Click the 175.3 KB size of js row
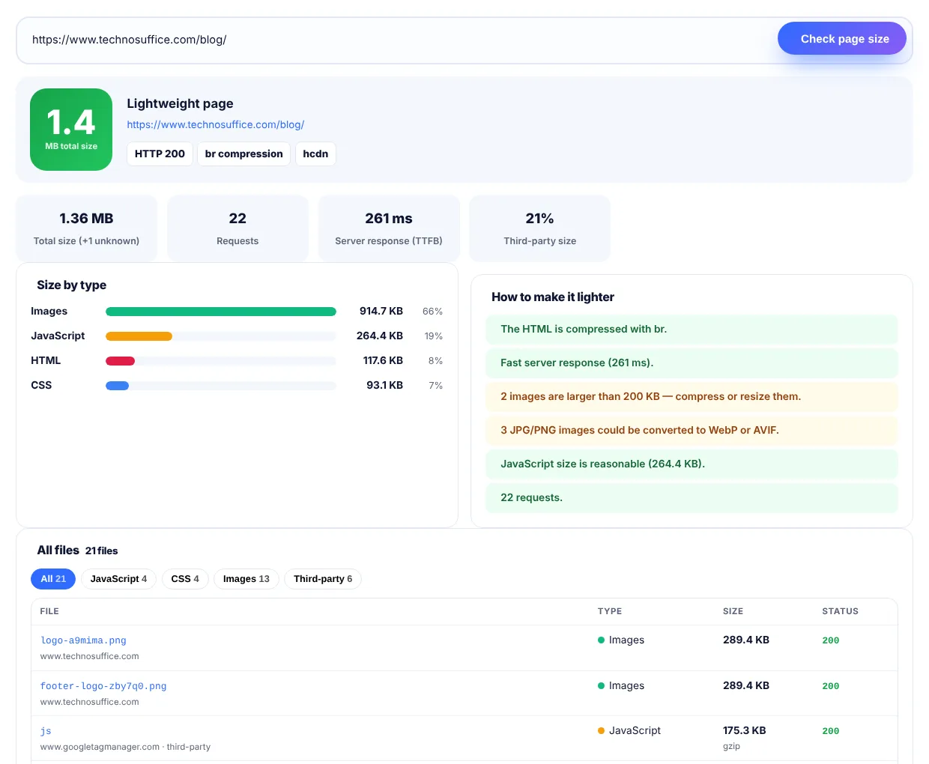 (x=744, y=730)
